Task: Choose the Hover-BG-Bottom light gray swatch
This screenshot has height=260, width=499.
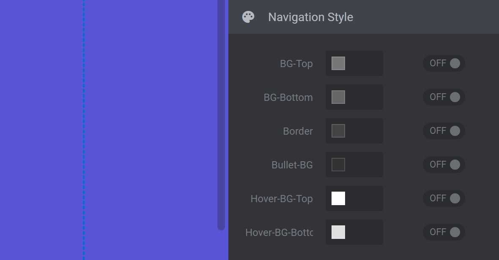Action: pos(338,232)
